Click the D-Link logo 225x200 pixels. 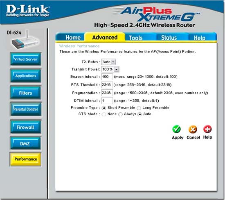pos(28,11)
